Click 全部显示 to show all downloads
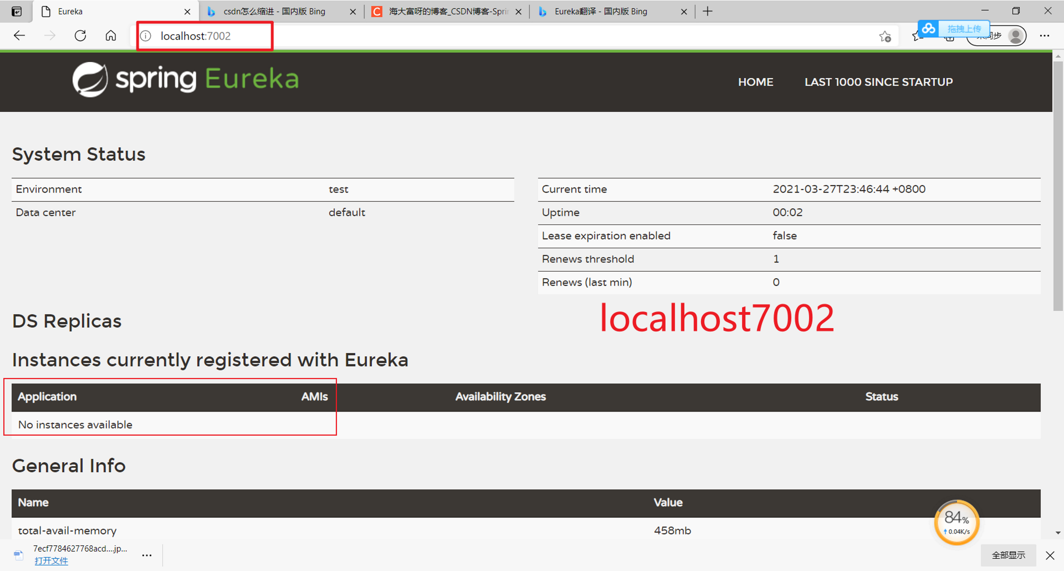This screenshot has width=1064, height=571. (x=1008, y=555)
